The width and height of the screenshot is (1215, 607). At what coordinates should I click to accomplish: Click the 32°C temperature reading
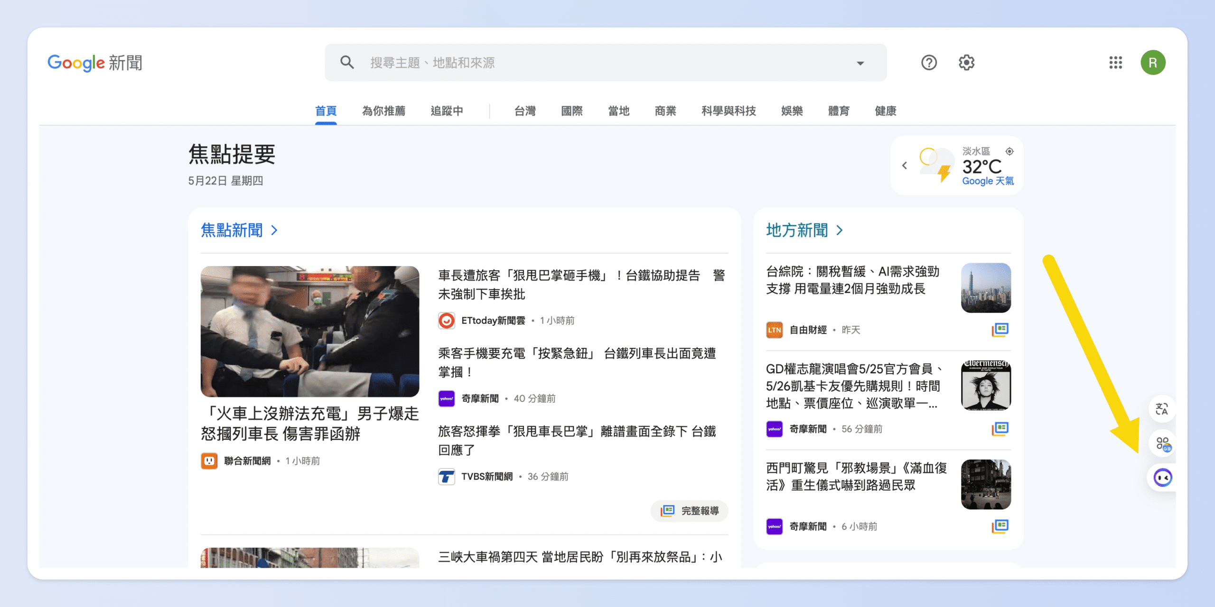pos(981,166)
